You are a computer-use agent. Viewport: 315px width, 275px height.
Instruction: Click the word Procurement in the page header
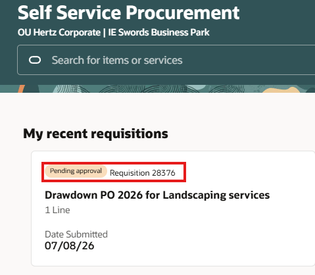click(183, 12)
